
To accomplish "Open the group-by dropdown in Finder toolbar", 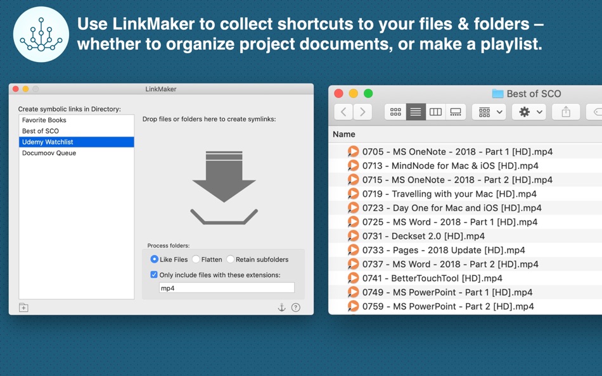I will pyautogui.click(x=489, y=112).
